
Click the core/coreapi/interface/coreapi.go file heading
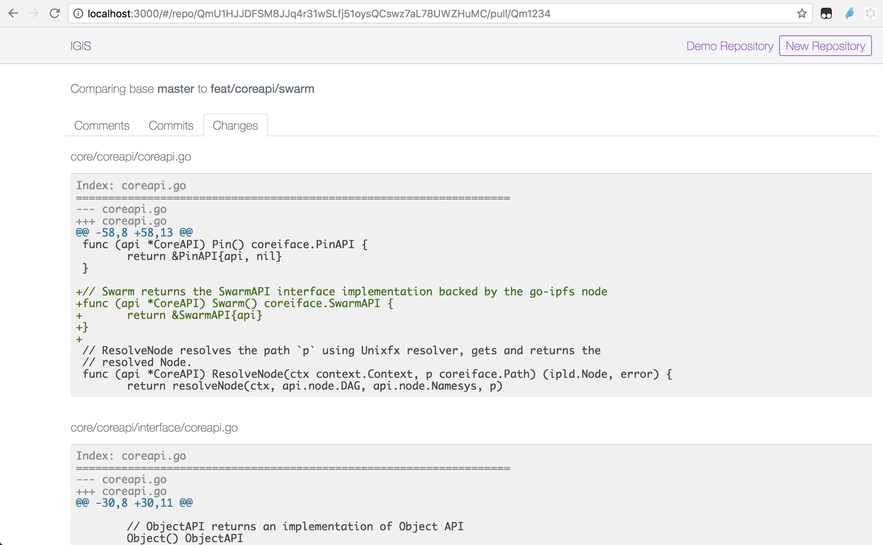[x=154, y=428]
